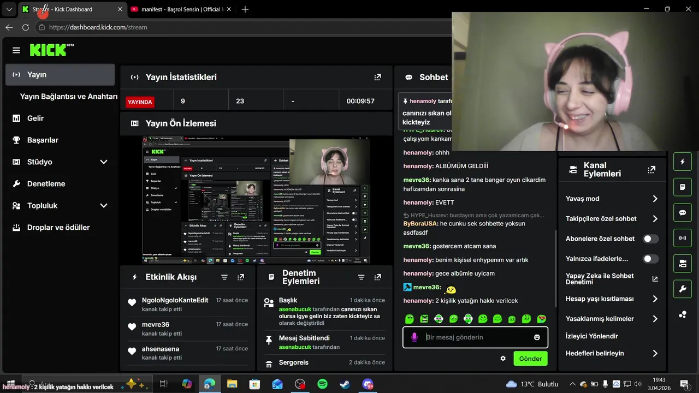699x393 pixels.
Task: Click asenabucuk link under Başlık entry
Action: tap(295, 309)
